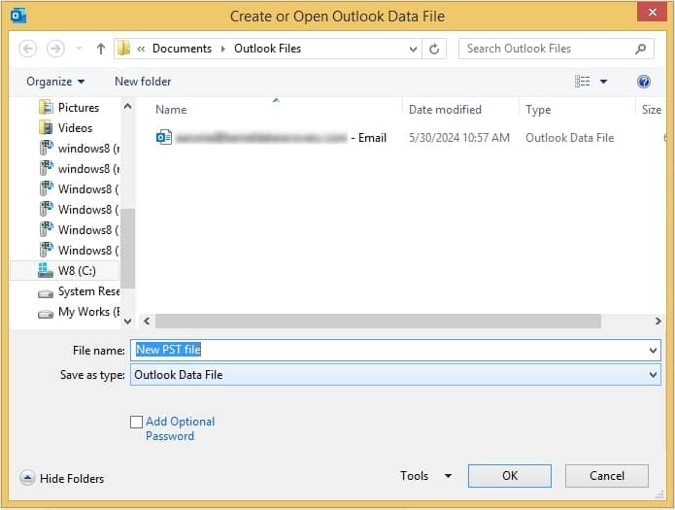Confirm with the OK button

(510, 476)
